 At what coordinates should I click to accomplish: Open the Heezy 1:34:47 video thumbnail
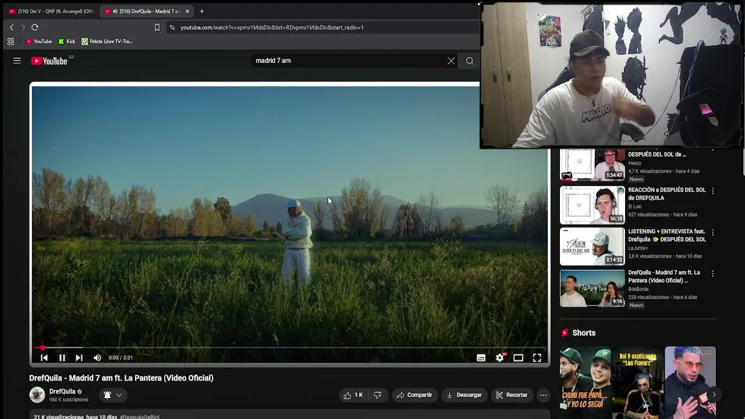coord(592,165)
